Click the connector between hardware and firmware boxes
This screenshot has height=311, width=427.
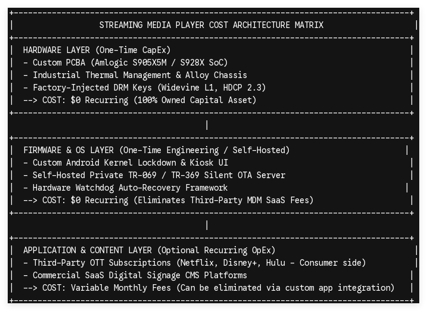click(x=207, y=125)
